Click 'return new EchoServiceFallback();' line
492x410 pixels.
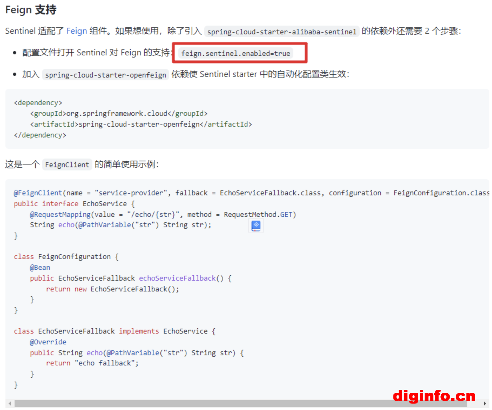tap(113, 289)
